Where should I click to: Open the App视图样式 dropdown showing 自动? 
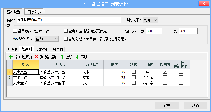pyautogui.click(x=47, y=39)
